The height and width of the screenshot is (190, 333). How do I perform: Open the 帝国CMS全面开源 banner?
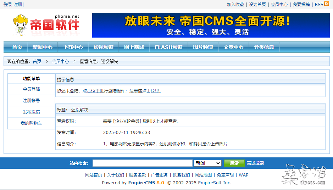(x=211, y=25)
